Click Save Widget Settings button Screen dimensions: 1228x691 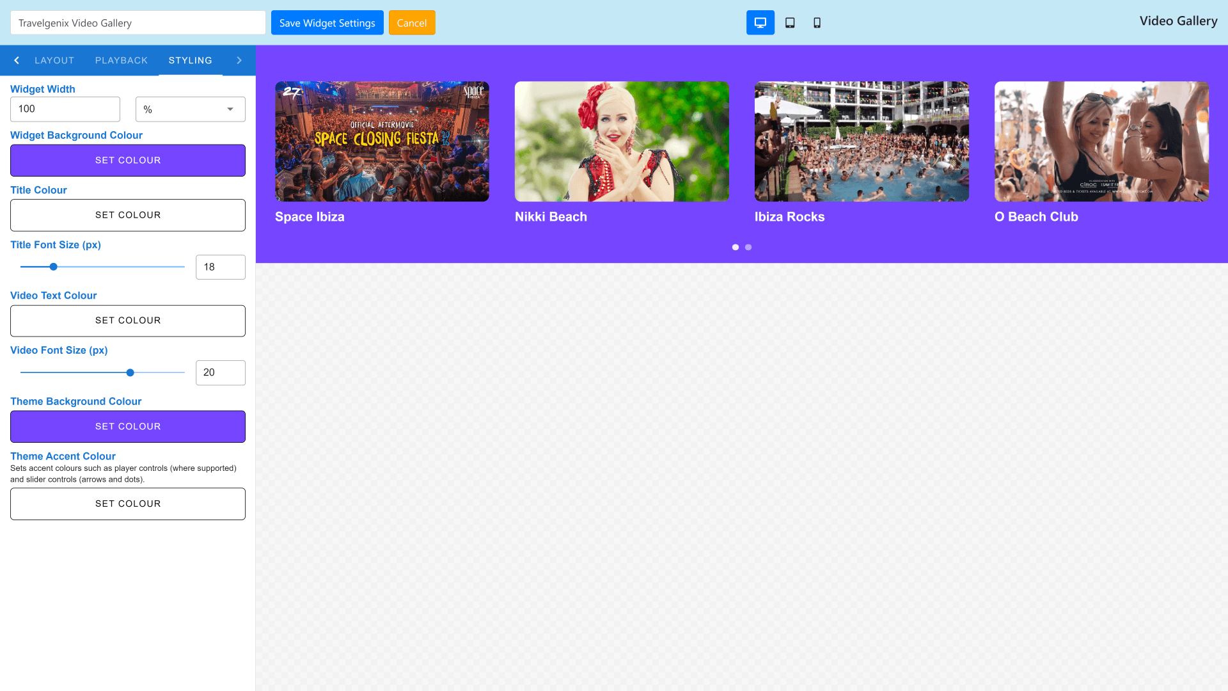tap(327, 22)
